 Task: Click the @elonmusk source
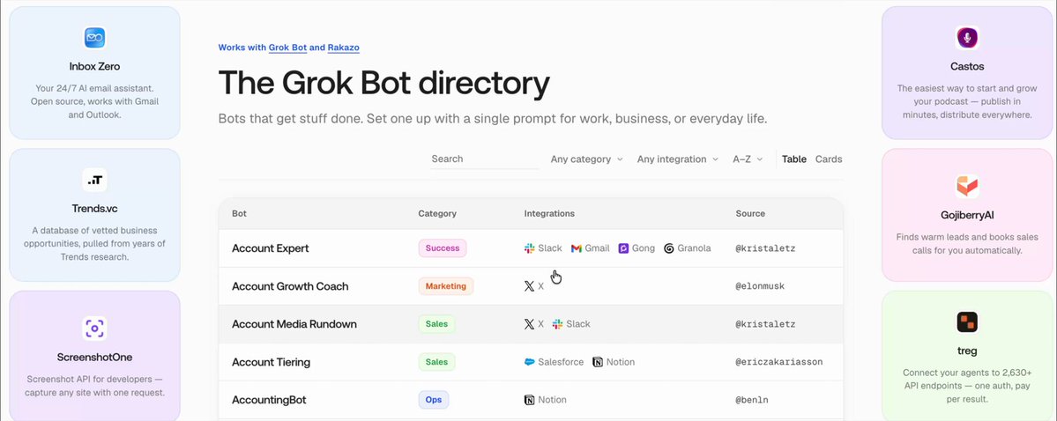(x=760, y=286)
